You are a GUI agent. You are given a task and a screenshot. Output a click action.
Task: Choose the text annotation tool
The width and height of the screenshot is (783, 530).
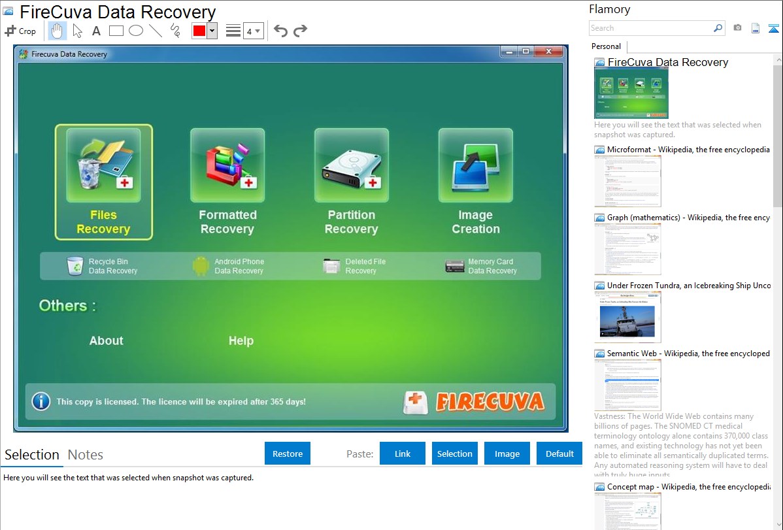pyautogui.click(x=96, y=31)
